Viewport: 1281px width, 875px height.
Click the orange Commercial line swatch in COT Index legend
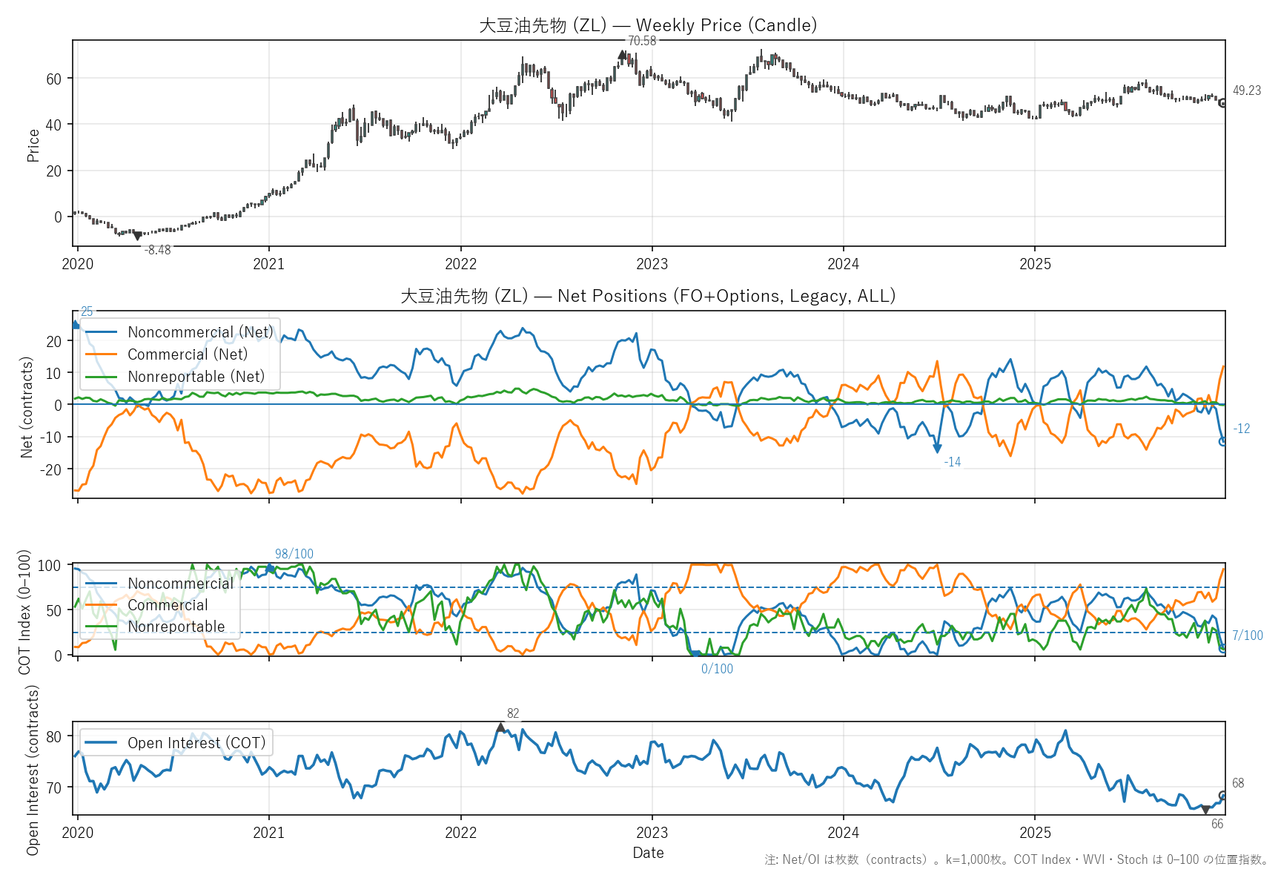point(102,605)
